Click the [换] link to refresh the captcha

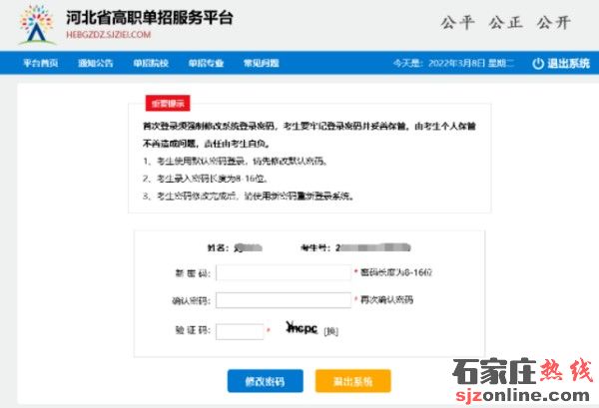click(x=330, y=331)
